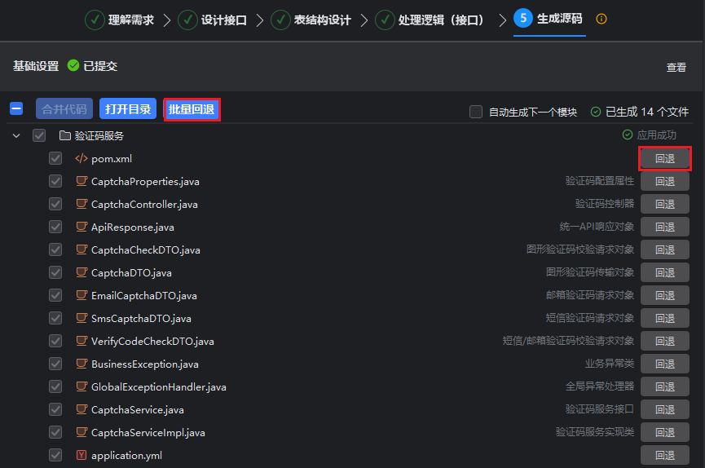This screenshot has width=705, height=468.
Task: Click the green 已提交 status check icon
Action: (x=73, y=66)
